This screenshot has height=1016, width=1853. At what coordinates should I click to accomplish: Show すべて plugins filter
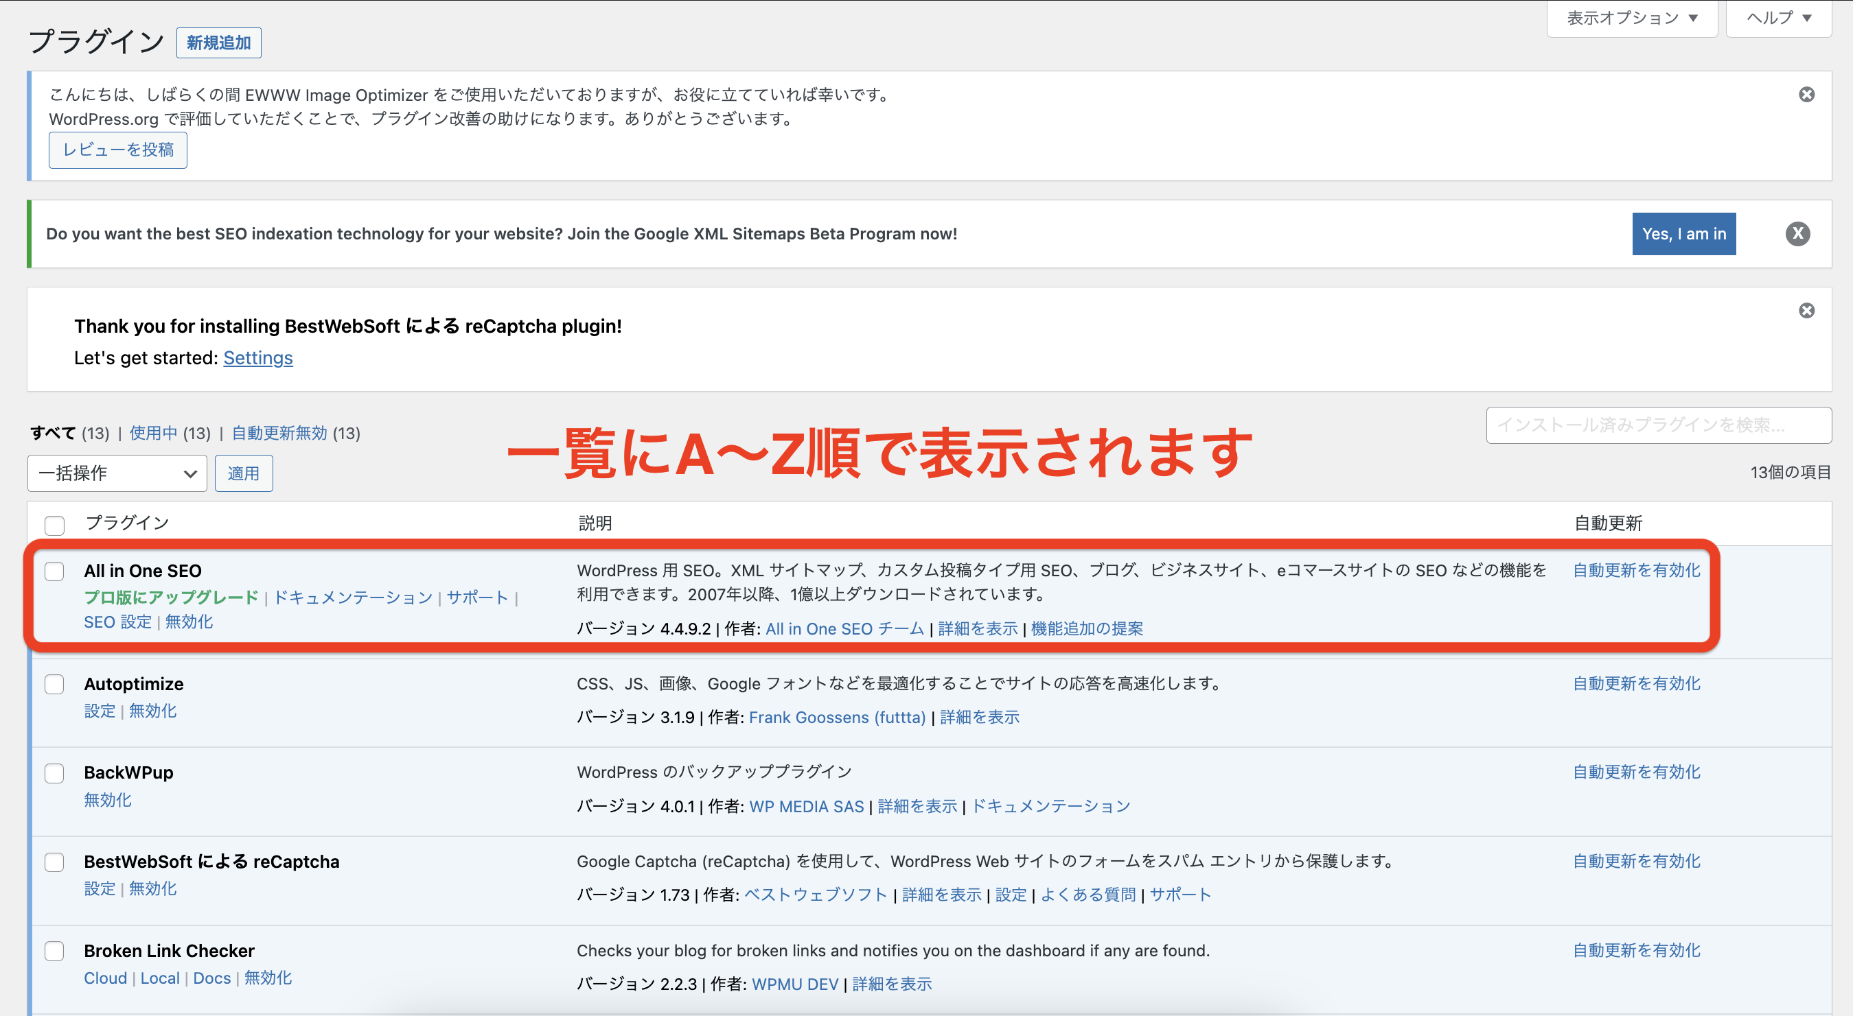click(54, 434)
